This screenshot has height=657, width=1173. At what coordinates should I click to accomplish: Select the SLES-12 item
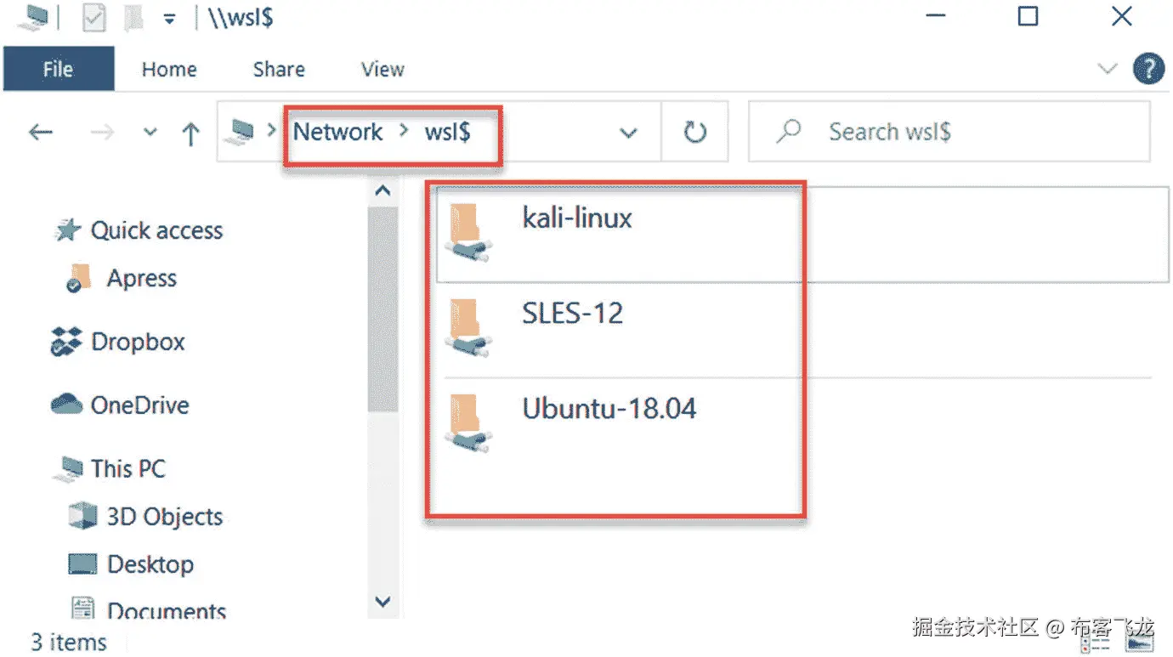tap(572, 313)
